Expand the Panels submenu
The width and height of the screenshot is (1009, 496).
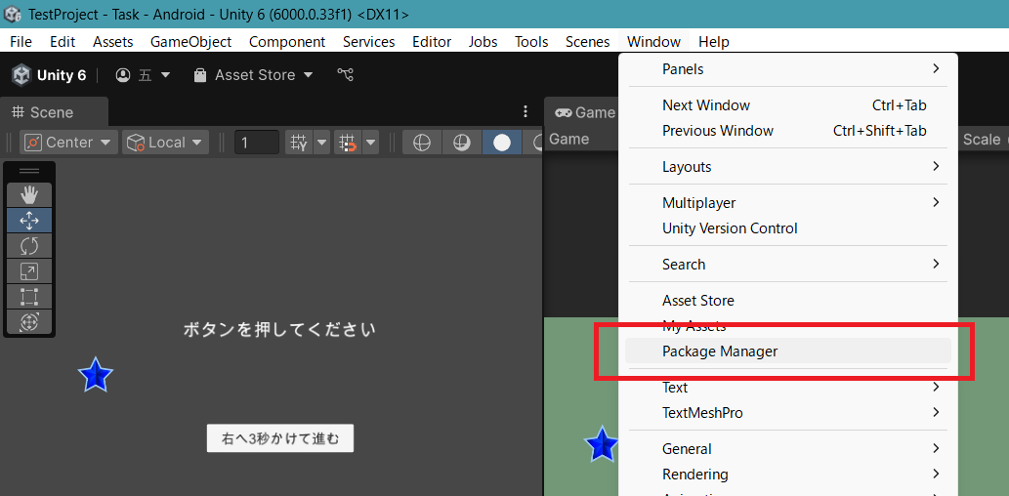tap(788, 69)
